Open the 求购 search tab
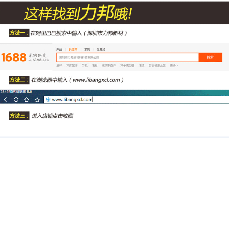This screenshot has height=229, width=229. [87, 49]
